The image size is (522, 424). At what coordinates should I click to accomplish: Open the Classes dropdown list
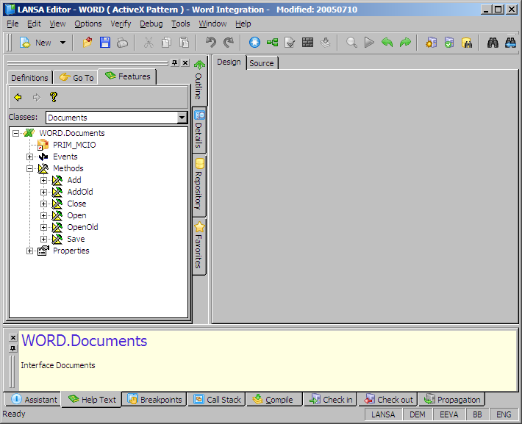pyautogui.click(x=182, y=118)
